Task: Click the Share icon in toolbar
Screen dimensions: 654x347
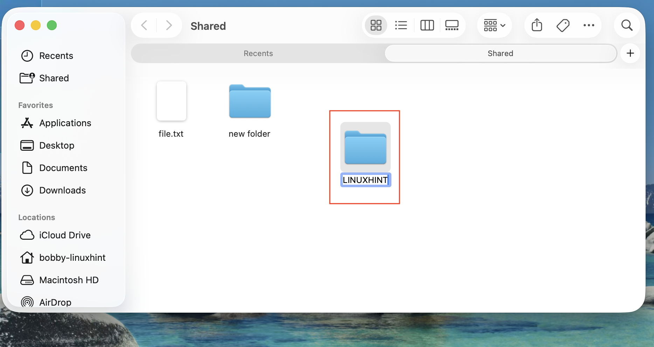Action: click(537, 25)
